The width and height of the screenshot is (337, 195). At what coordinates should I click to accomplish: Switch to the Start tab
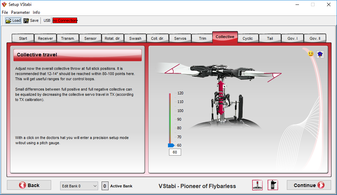pyautogui.click(x=23, y=38)
